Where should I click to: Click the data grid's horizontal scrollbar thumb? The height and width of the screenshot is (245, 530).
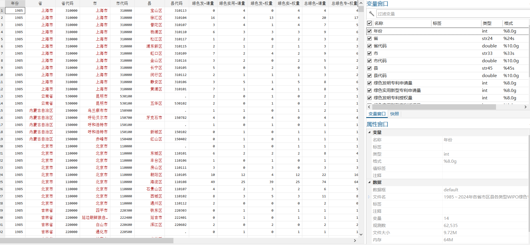pos(87,240)
